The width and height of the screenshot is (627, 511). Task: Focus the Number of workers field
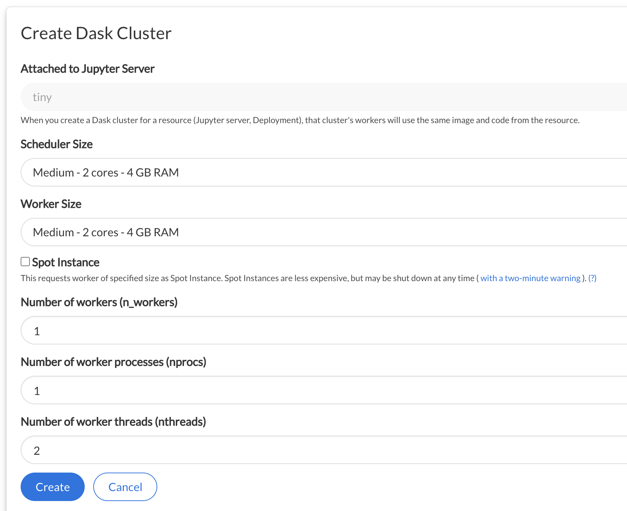pos(324,330)
